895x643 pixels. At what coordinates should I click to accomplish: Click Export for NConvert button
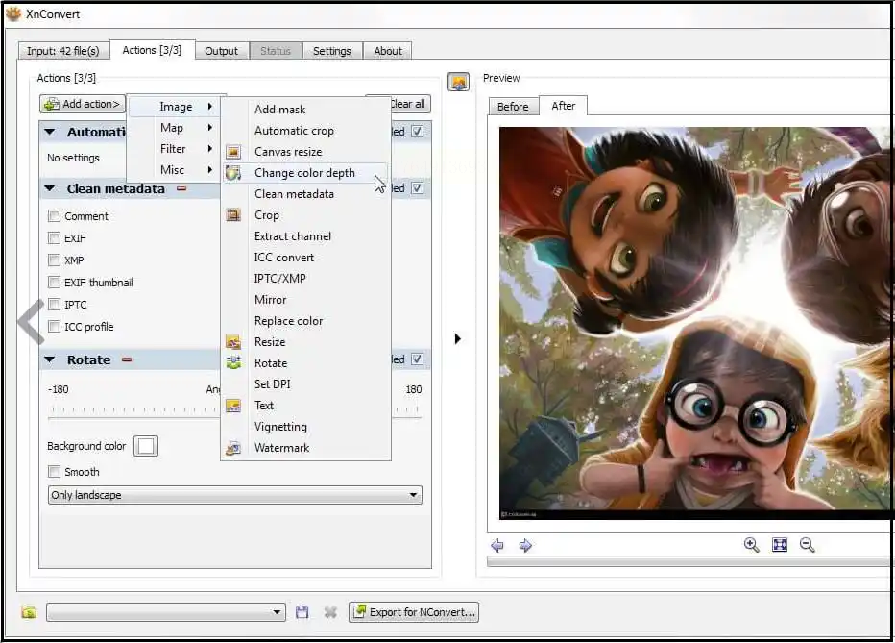pyautogui.click(x=413, y=612)
